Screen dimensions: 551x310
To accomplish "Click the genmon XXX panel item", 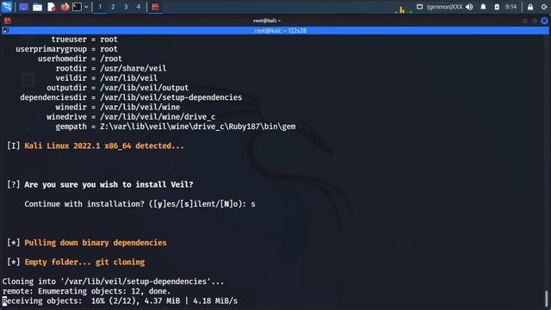I will 444,7.
